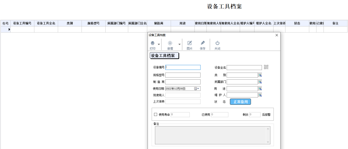Image resolution: width=348 pixels, height=149 pixels.
Task: Click the 备注 scrollbar up arrow
Action: pos(268,129)
